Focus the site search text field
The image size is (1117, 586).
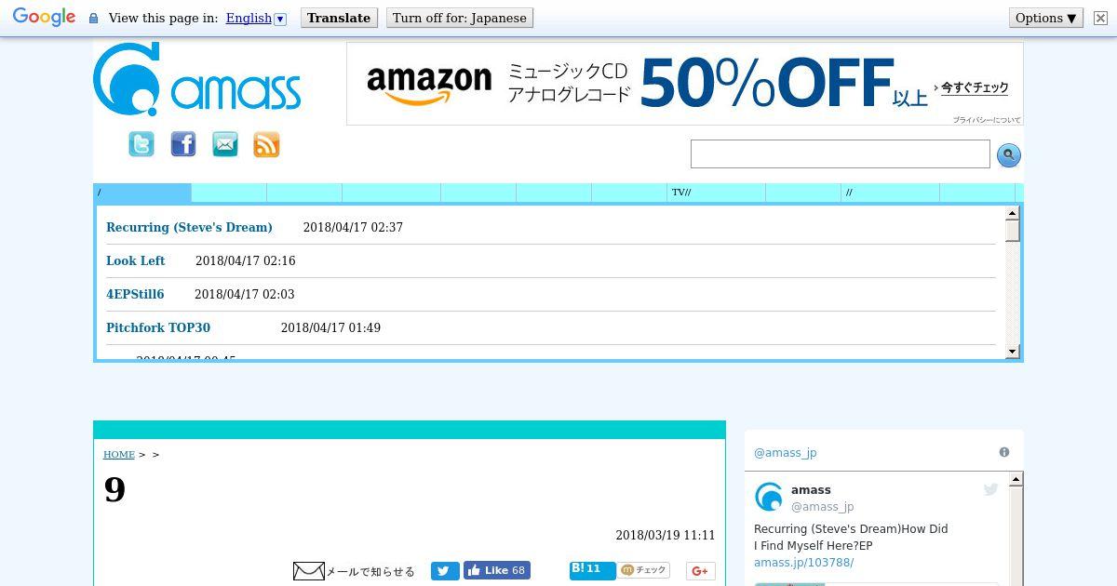point(841,154)
